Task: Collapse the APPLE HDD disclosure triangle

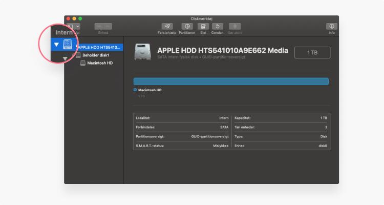Action: click(x=56, y=45)
